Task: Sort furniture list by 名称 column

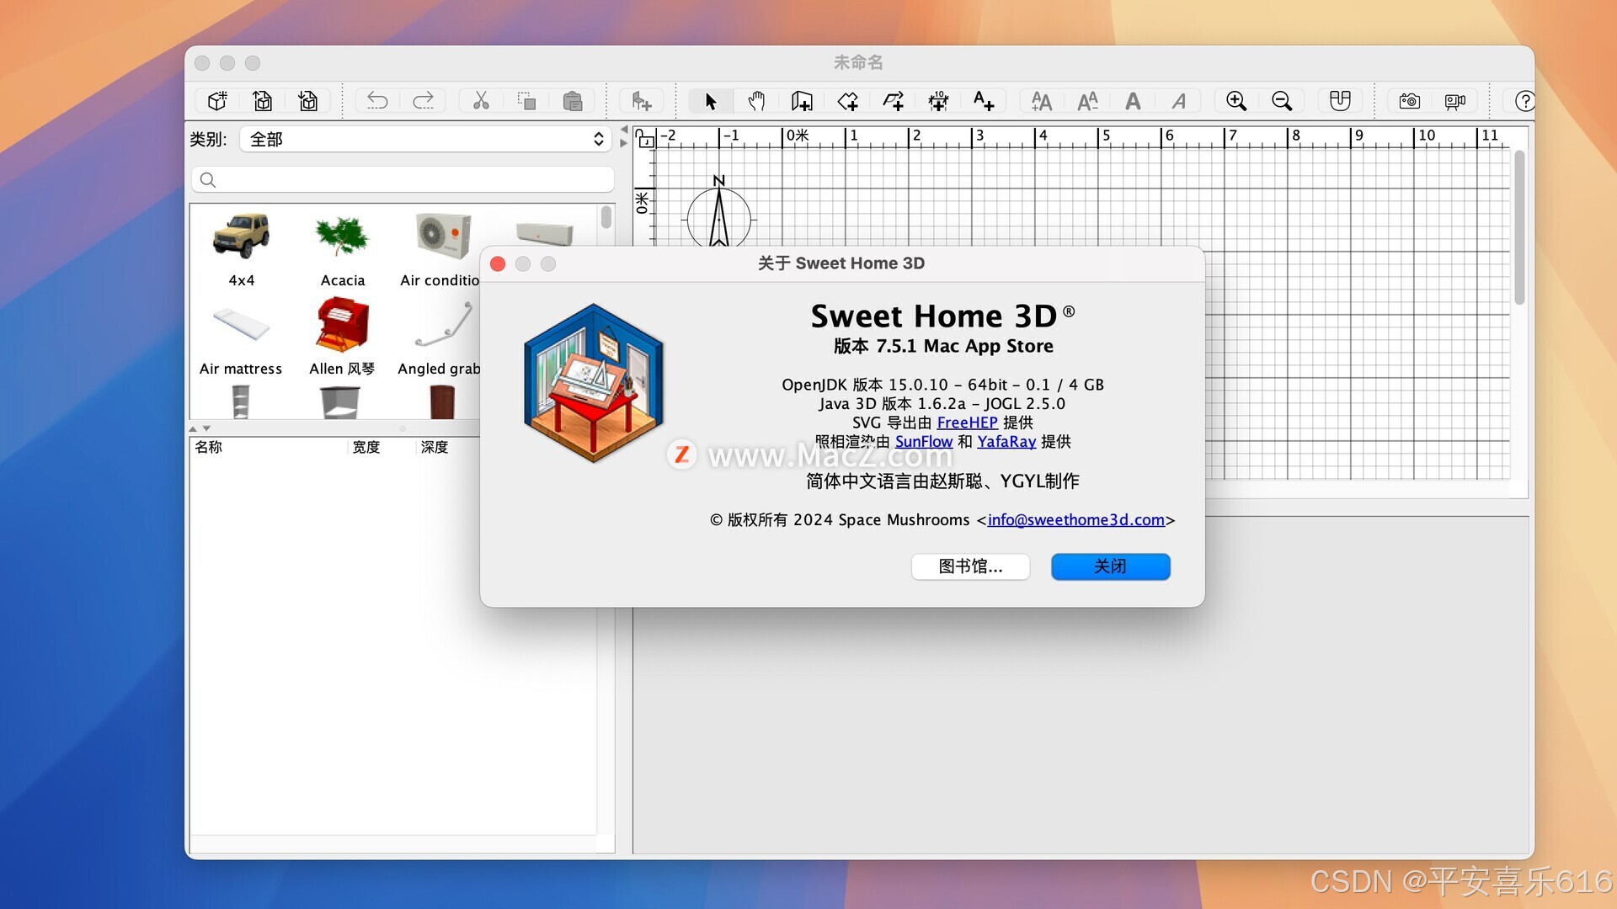Action: pos(269,447)
